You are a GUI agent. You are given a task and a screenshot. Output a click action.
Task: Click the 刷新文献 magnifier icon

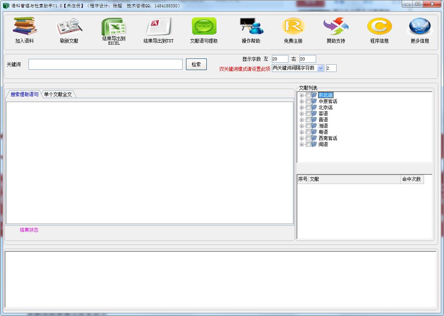click(69, 27)
